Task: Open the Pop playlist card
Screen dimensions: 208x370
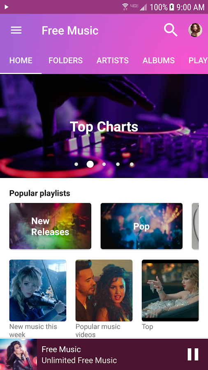Action: 141,226
